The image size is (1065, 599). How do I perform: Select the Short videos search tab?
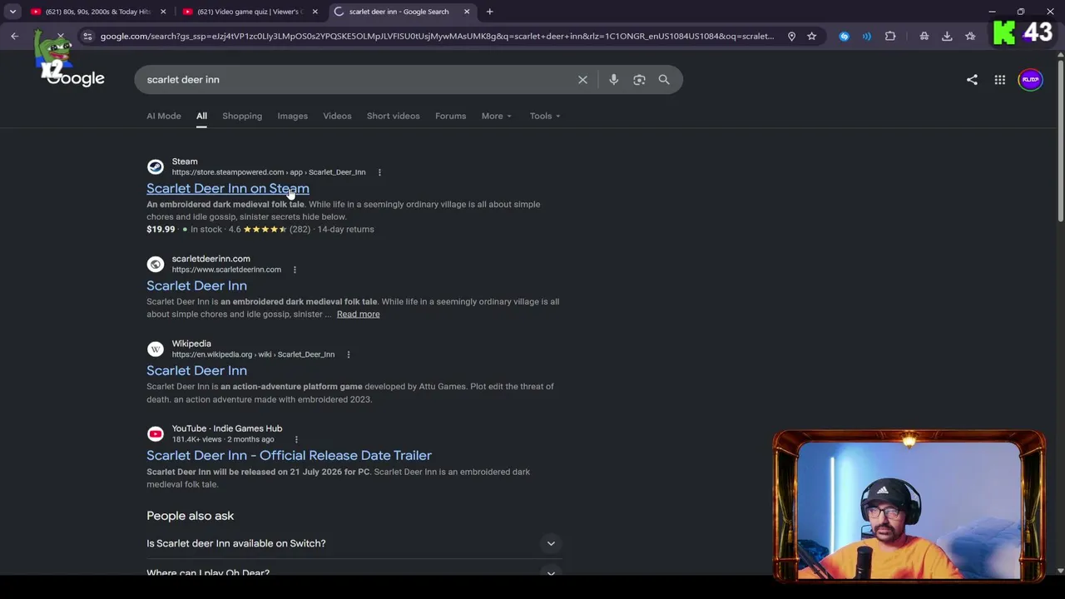tap(393, 116)
